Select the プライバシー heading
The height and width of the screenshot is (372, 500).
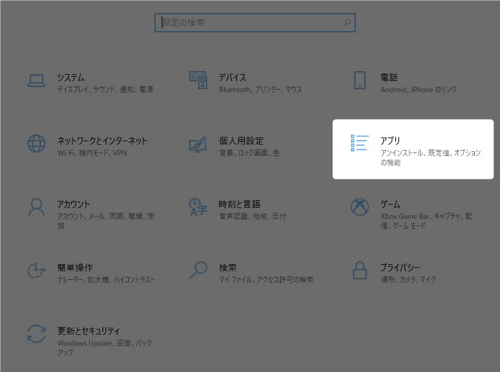(x=400, y=267)
